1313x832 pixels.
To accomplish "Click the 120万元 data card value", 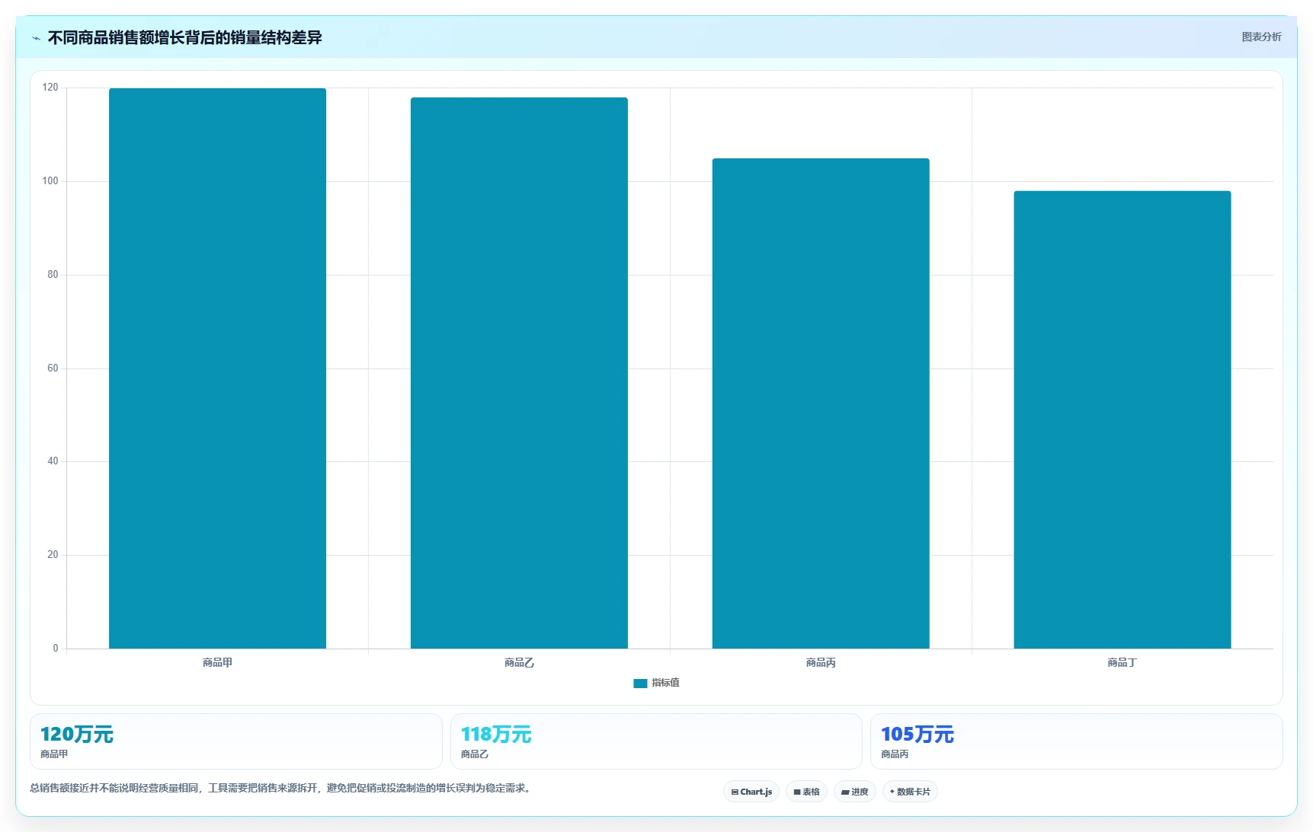I will [x=77, y=735].
